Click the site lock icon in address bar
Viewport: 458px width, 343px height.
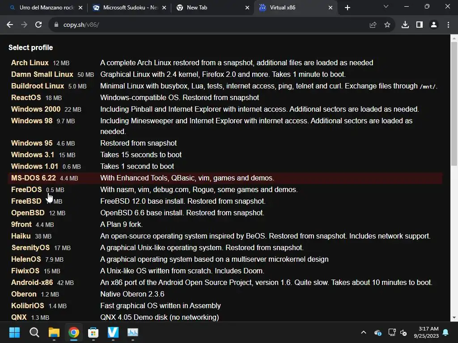click(x=56, y=25)
